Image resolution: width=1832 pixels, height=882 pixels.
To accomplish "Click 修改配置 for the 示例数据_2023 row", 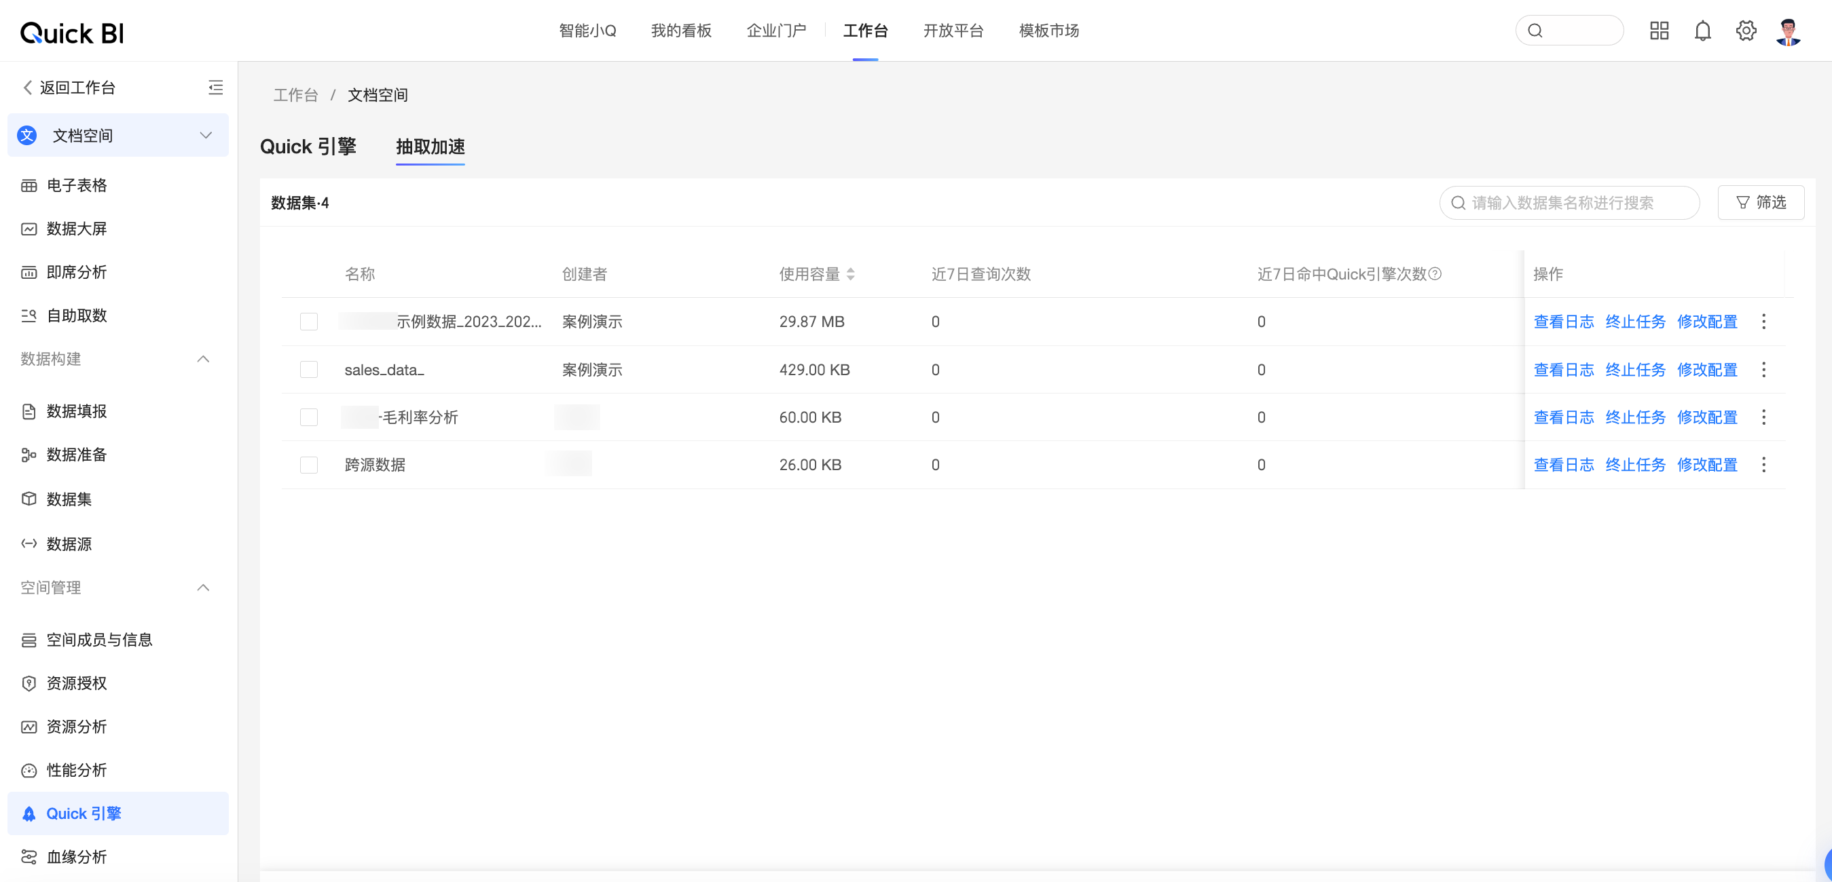I will 1708,322.
